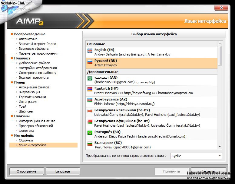235x184 pixels.
Task: Click the О программе button
Action: tap(27, 171)
